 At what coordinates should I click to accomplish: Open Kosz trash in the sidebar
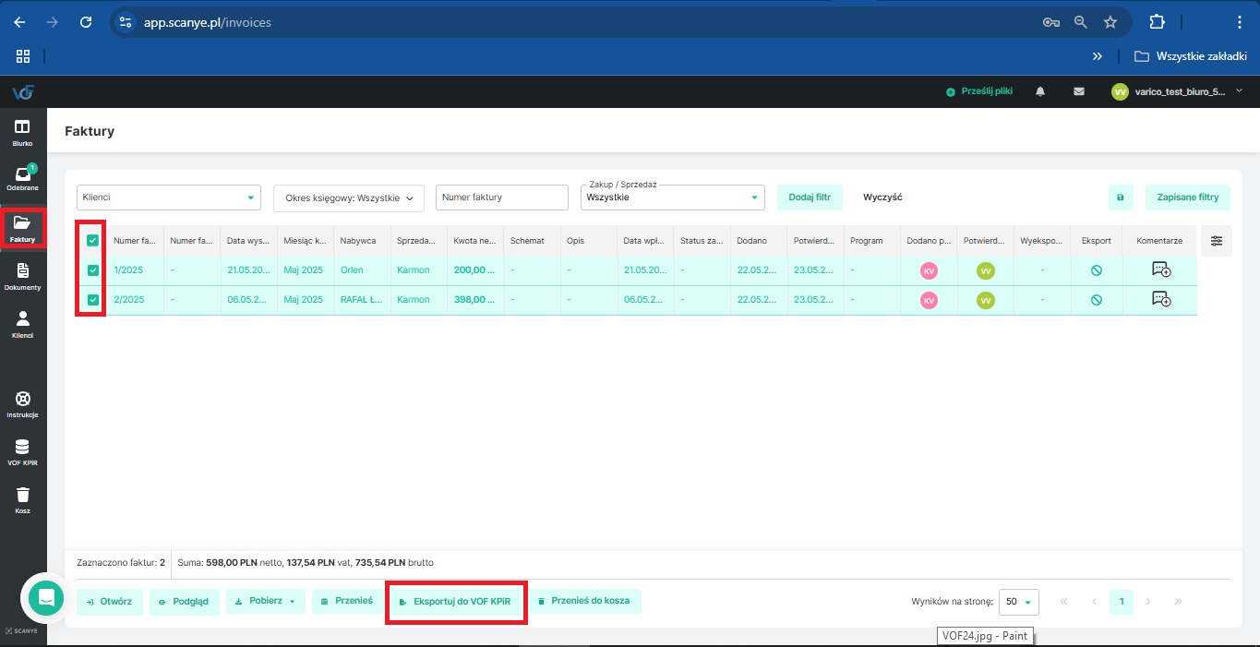(x=23, y=500)
